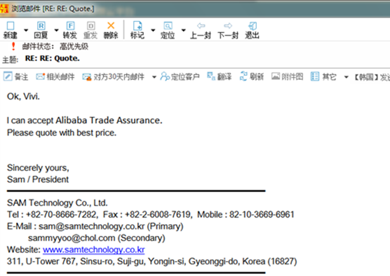This screenshot has width=390, height=276.
Task: Open the www.samtechnology.co.kr link
Action: point(94,249)
